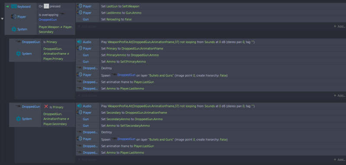
Task: Click the Add... link at the top event's right
Action: coord(340,26)
